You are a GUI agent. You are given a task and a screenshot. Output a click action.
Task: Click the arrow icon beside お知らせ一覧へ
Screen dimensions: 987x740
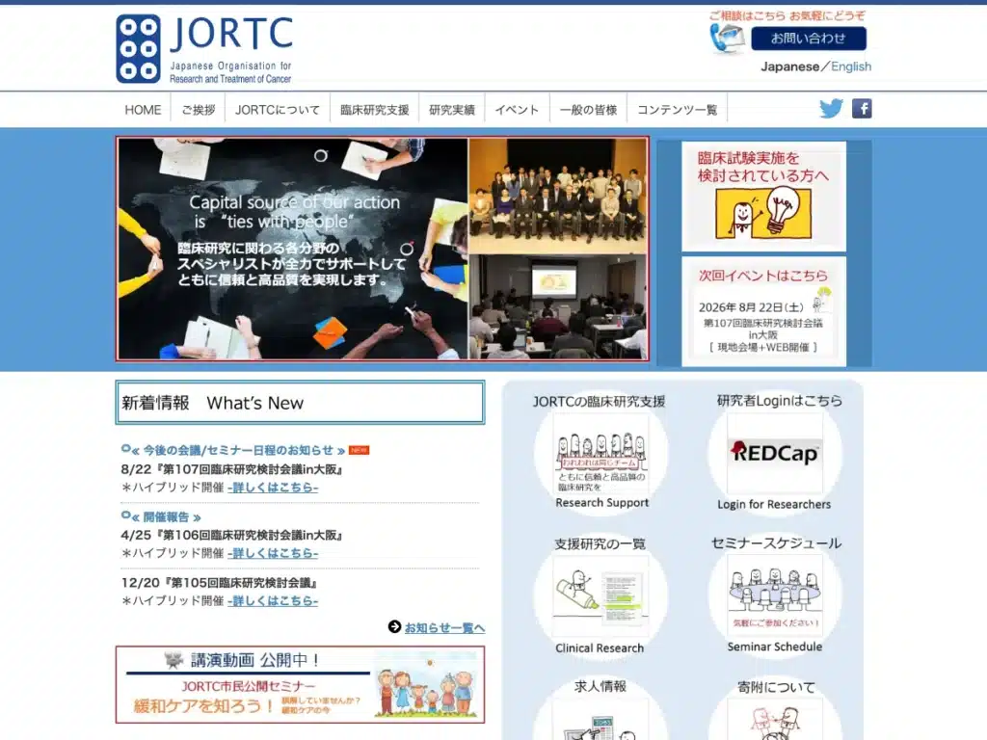click(x=394, y=626)
